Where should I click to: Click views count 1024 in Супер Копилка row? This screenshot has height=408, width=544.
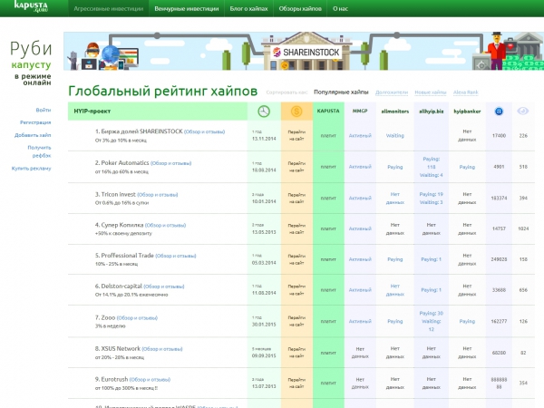(x=523, y=228)
